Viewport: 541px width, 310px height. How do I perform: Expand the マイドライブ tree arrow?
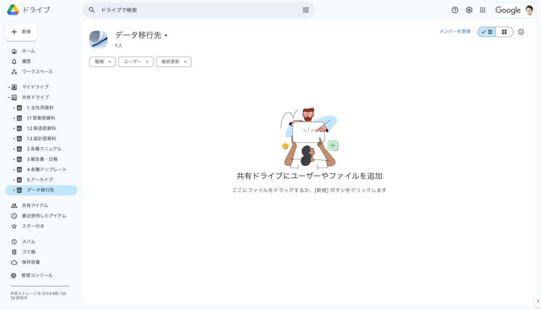click(9, 87)
